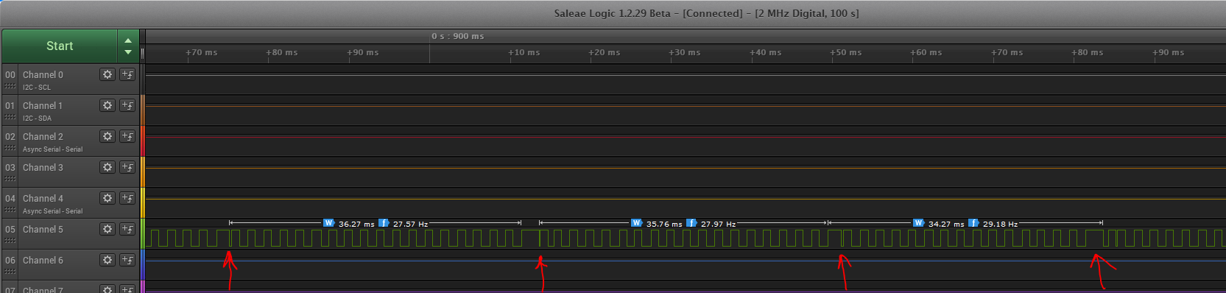The width and height of the screenshot is (1226, 293).
Task: Click the 0 s : 900 ms time marker
Action: pos(458,36)
